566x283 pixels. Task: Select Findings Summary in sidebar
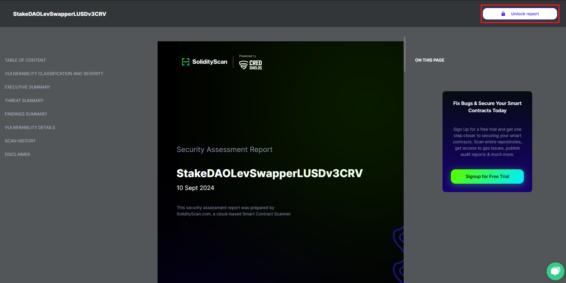(26, 114)
